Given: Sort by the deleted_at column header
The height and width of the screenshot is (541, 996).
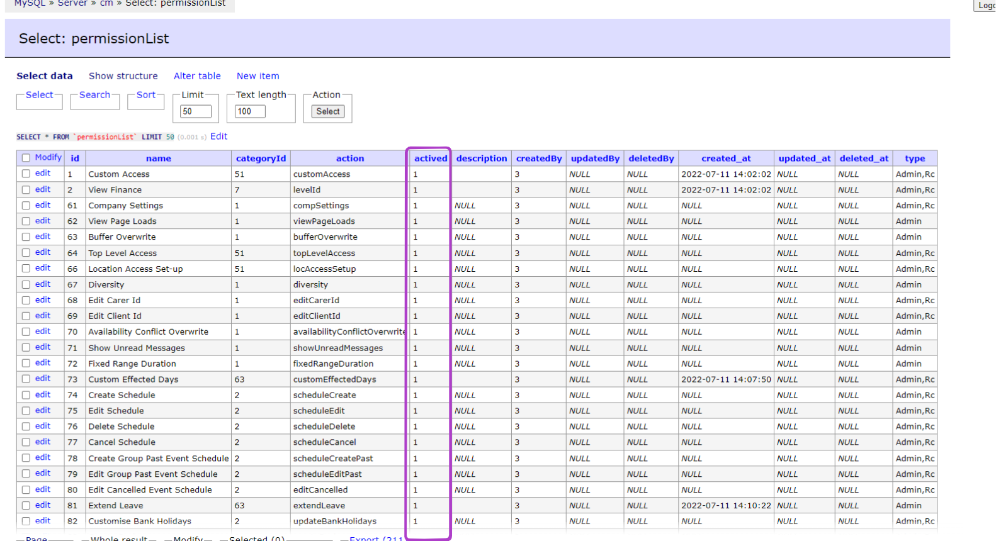Looking at the screenshot, I should coord(864,159).
